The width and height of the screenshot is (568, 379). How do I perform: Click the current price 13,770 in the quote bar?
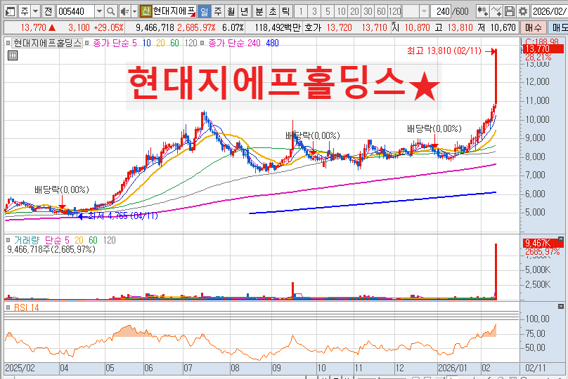coord(33,27)
